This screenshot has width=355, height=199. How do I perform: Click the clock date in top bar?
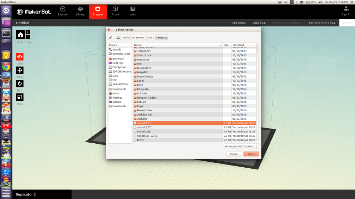coord(336,2)
